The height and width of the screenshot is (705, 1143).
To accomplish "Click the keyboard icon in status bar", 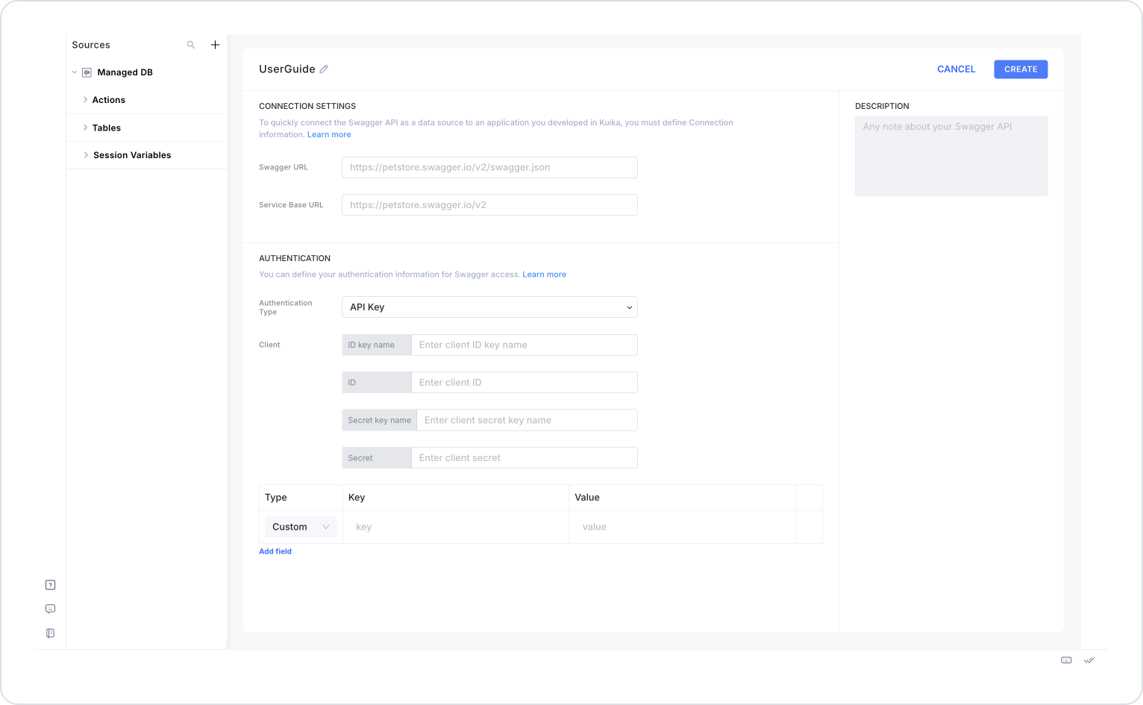I will (x=1066, y=660).
